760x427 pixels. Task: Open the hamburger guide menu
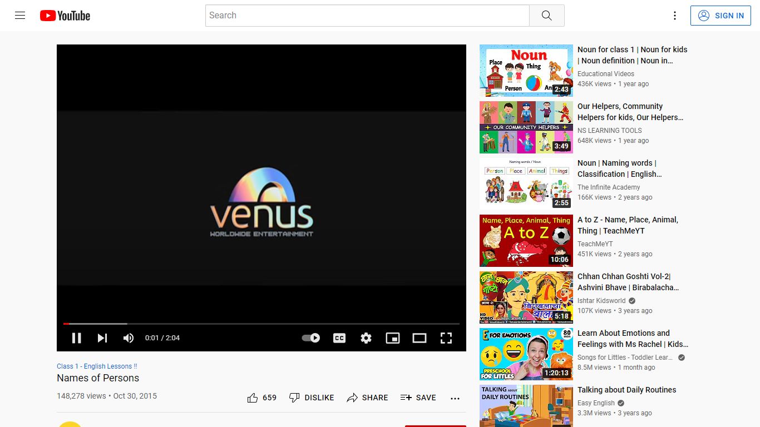coord(20,16)
